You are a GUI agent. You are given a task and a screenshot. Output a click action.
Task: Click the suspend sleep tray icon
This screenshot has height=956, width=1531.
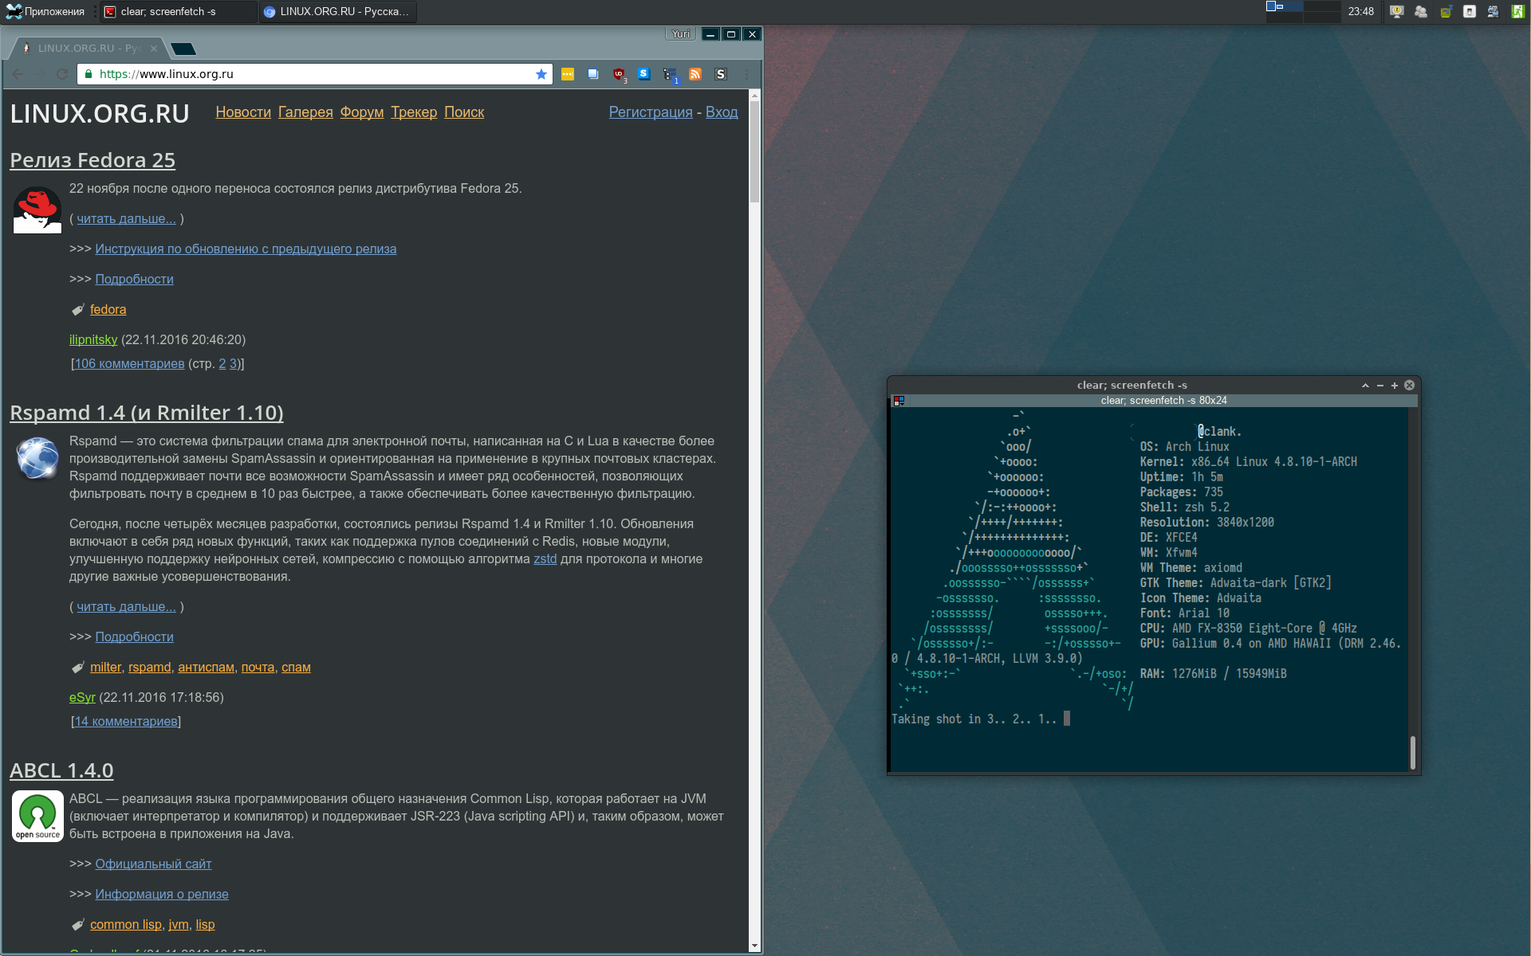(x=1445, y=11)
